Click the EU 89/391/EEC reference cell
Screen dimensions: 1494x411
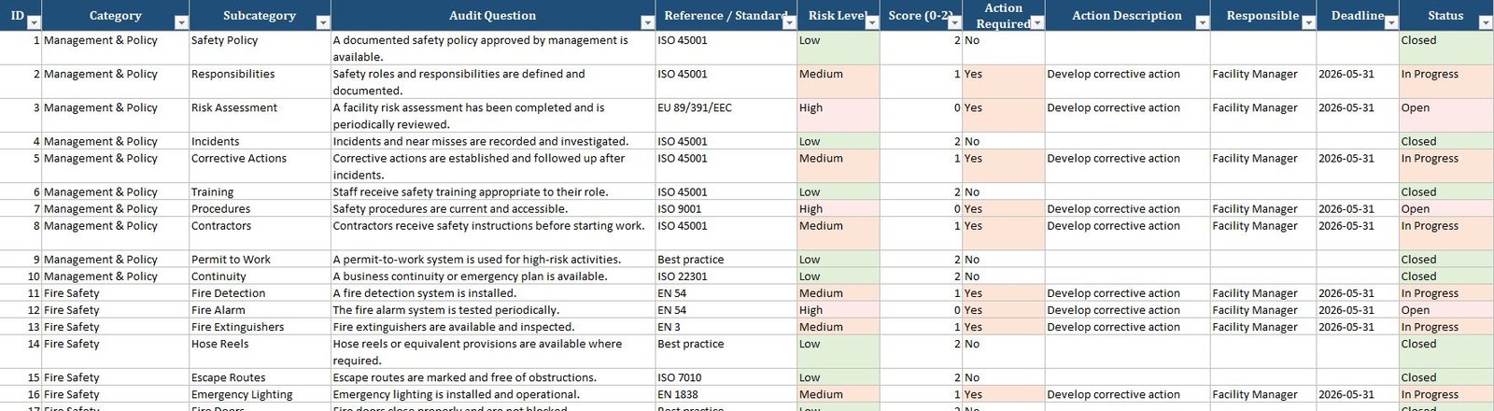(x=725, y=108)
